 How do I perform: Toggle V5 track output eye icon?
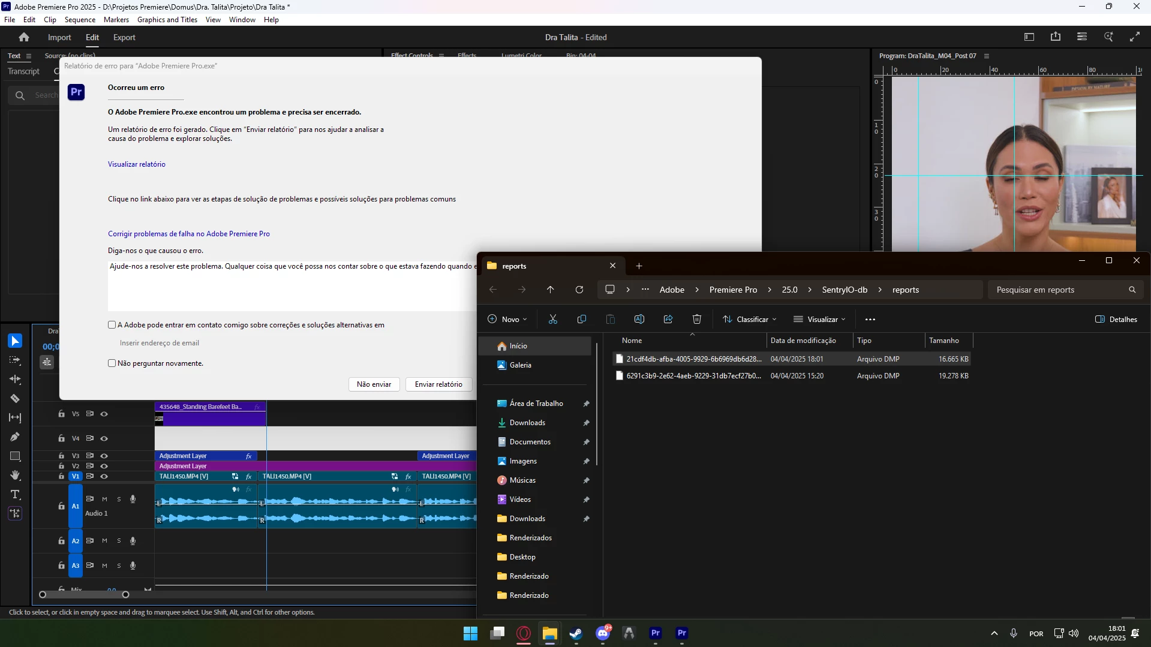(x=104, y=414)
